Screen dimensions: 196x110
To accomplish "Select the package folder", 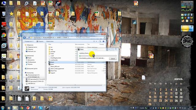I will point(52,52).
